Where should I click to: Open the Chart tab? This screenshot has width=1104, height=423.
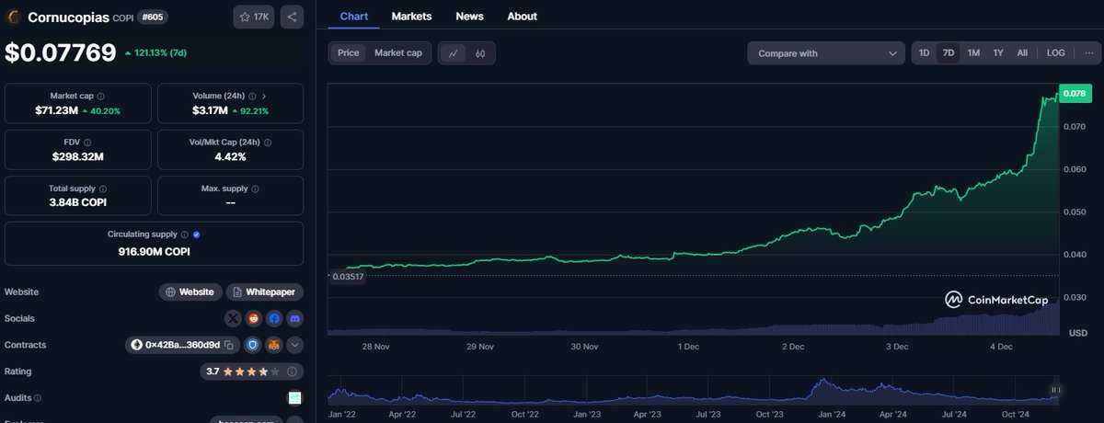click(354, 16)
